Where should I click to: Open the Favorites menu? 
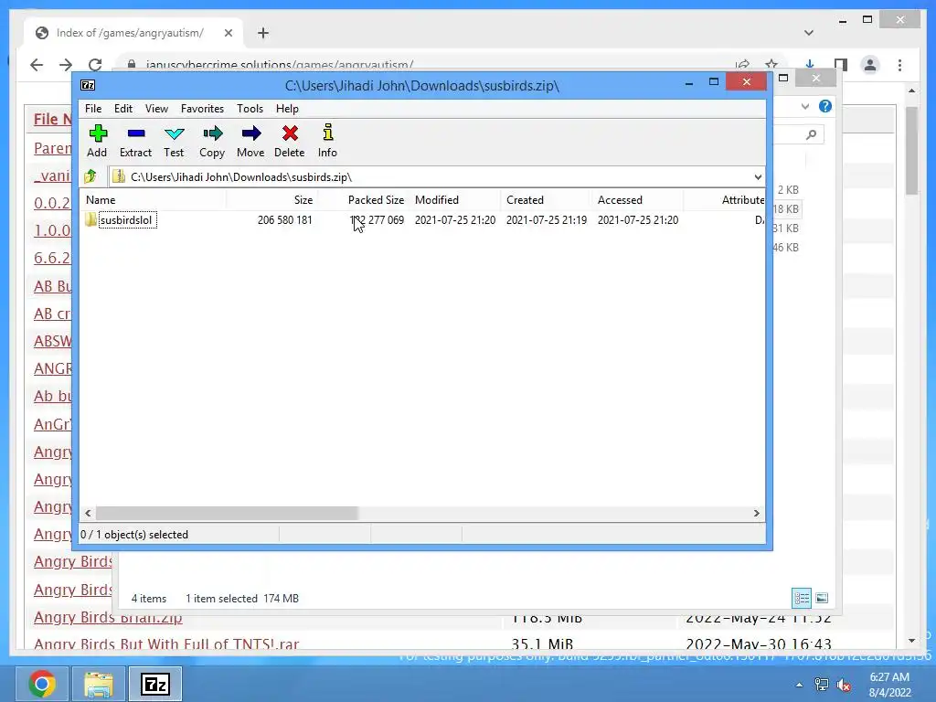pyautogui.click(x=202, y=109)
